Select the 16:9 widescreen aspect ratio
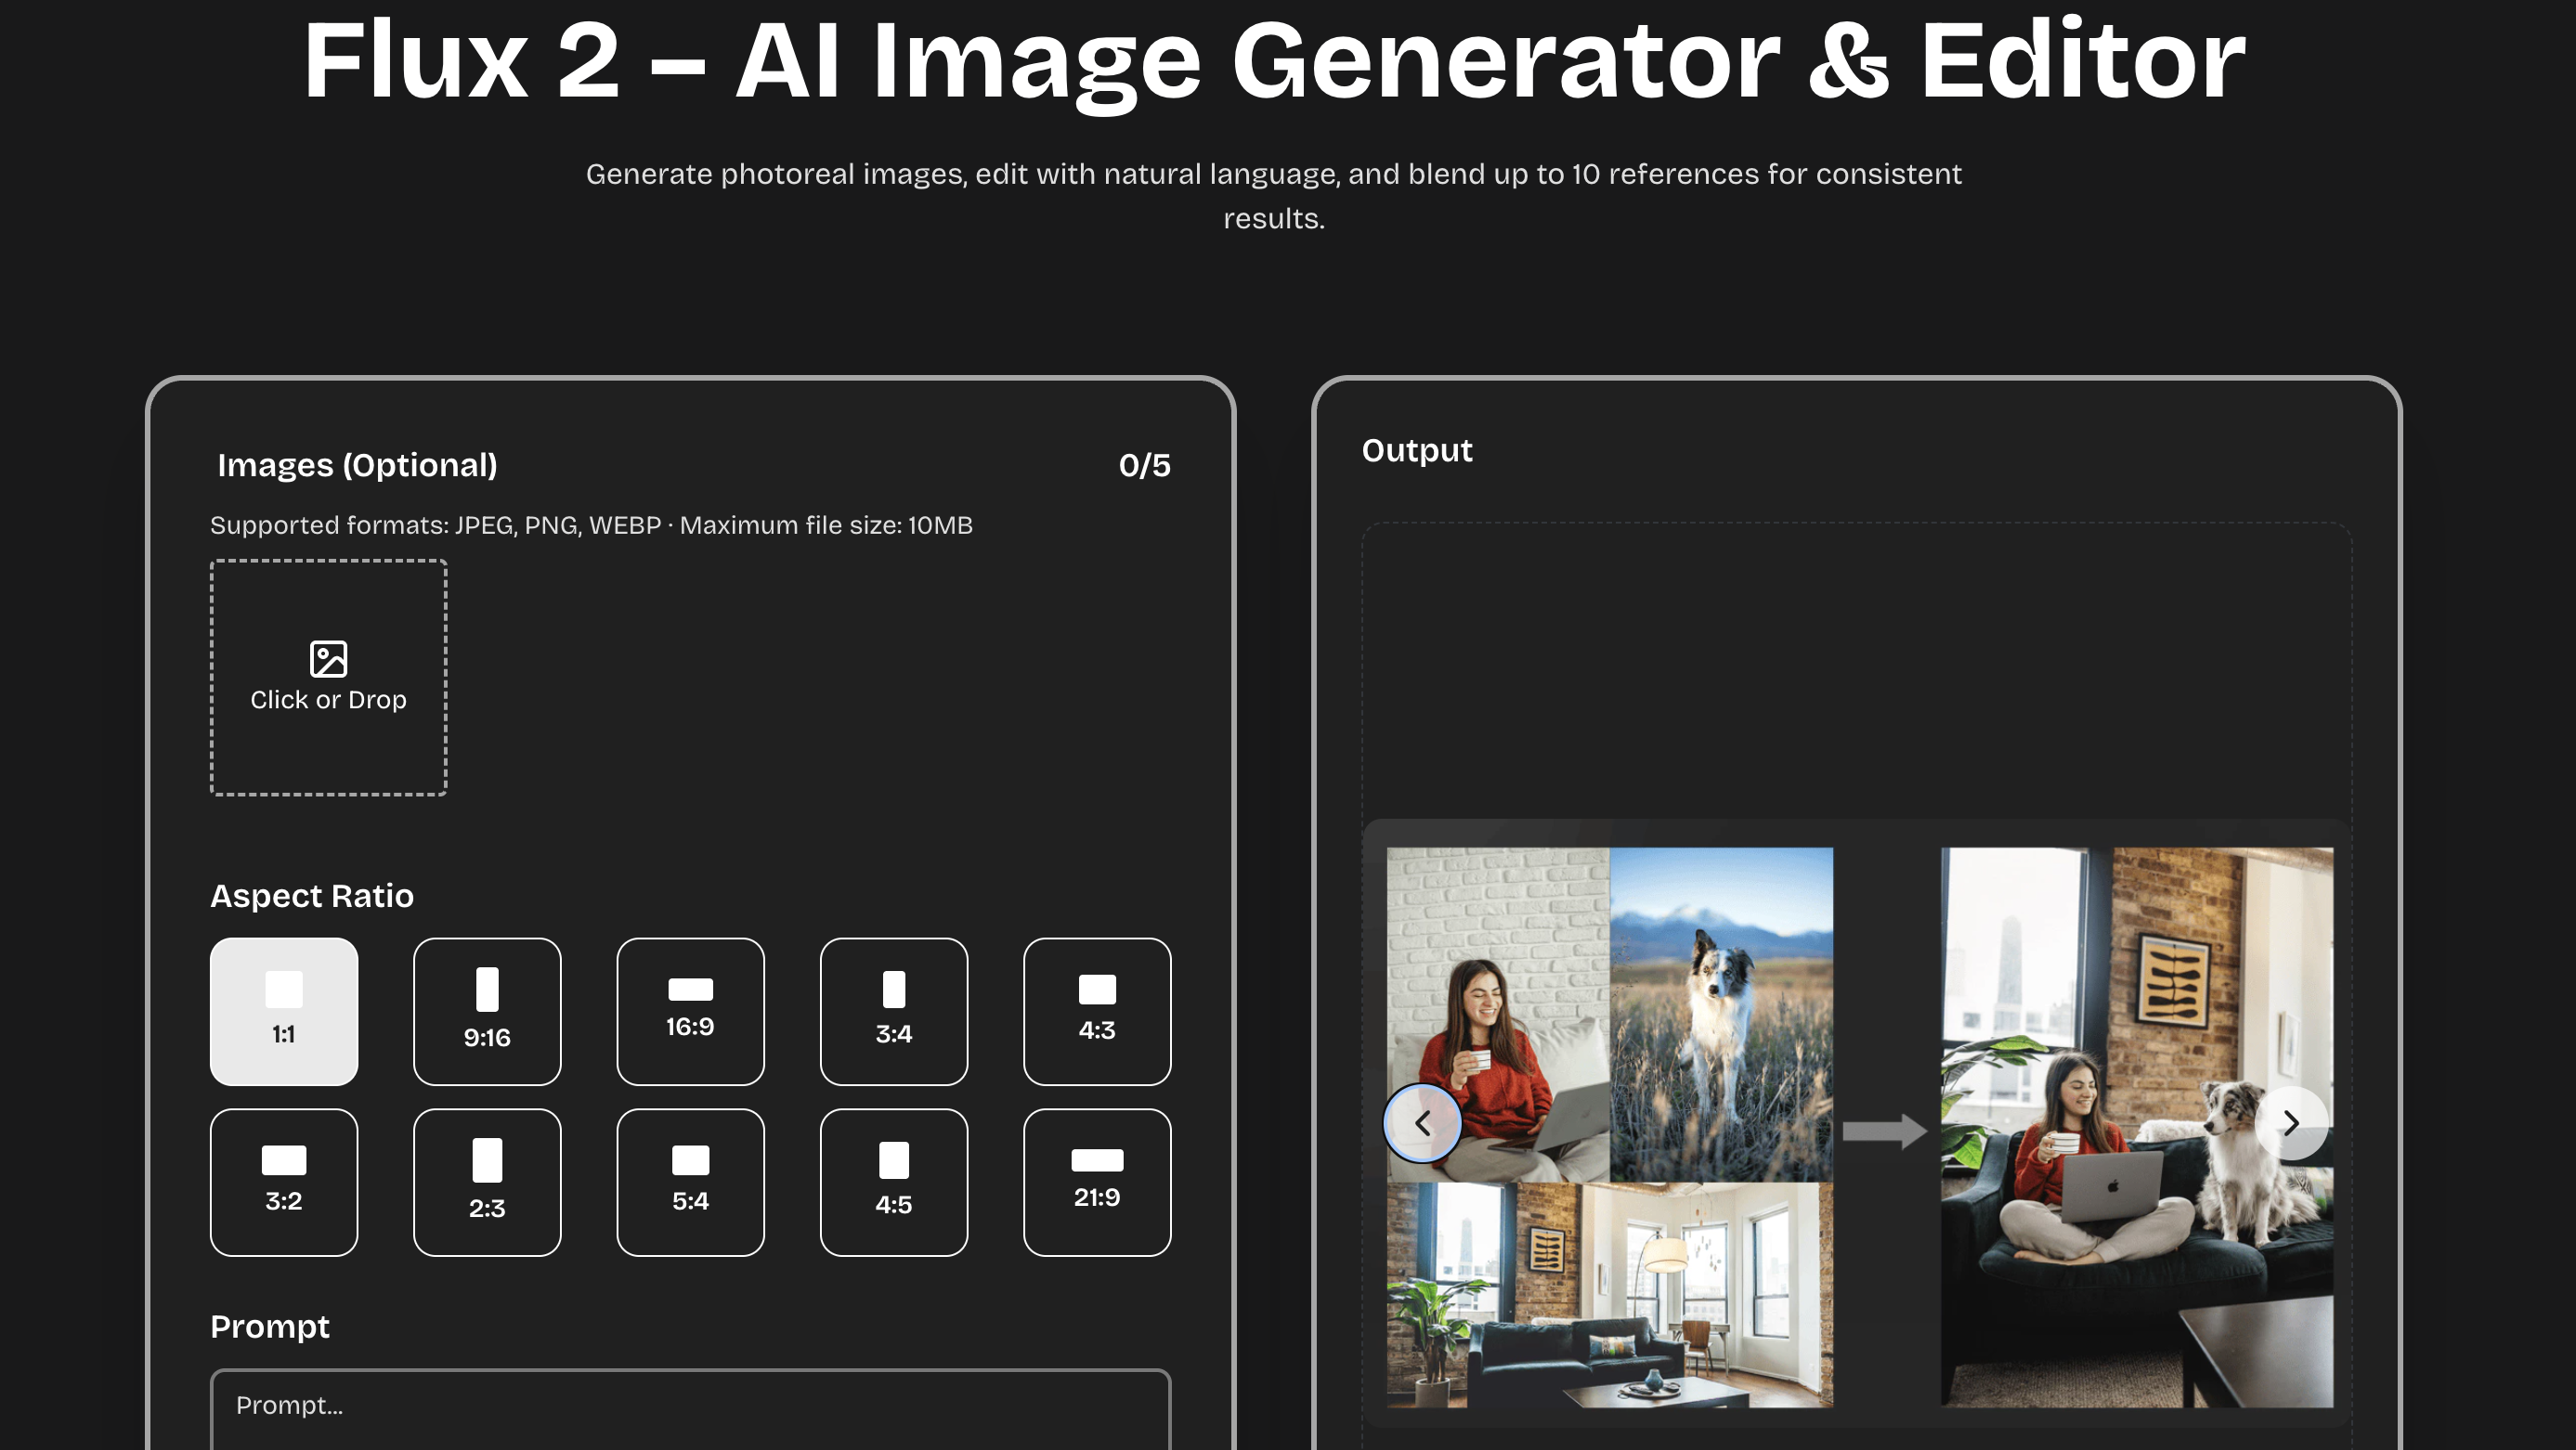2576x1450 pixels. [690, 1011]
